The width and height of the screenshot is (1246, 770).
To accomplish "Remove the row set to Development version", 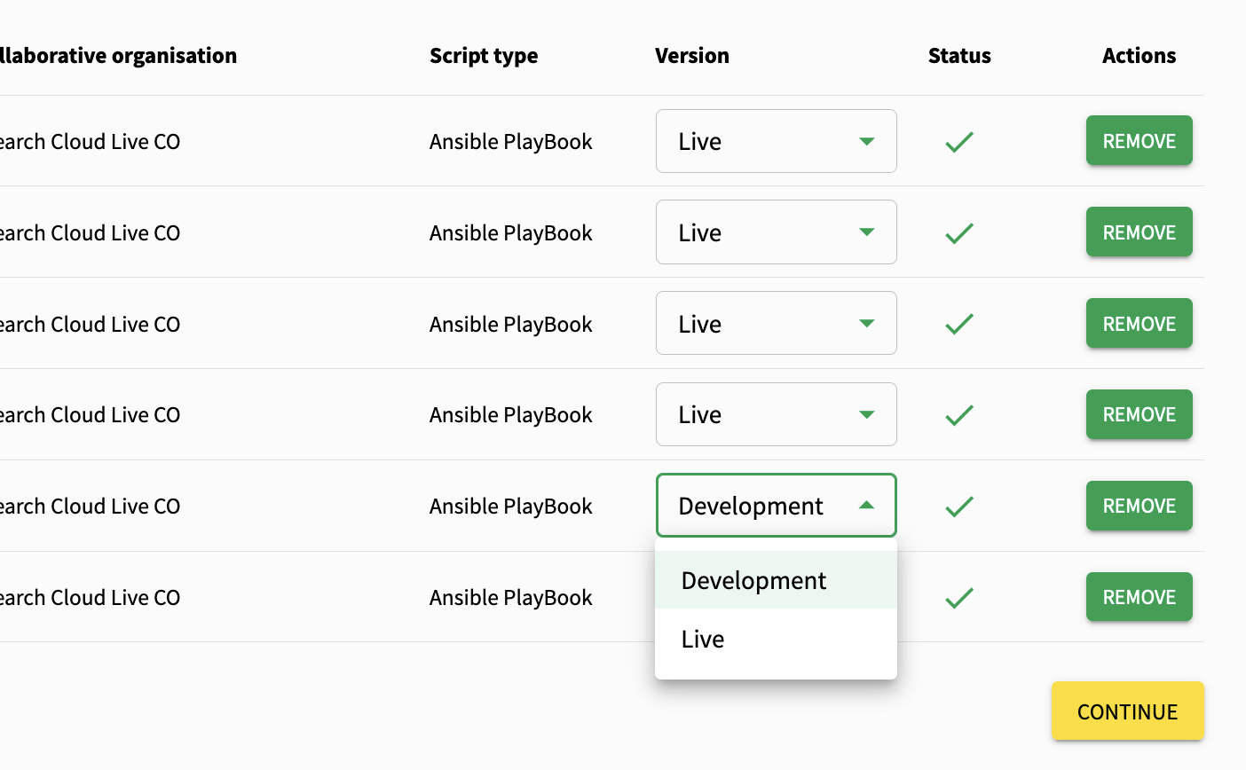I will [x=1139, y=506].
